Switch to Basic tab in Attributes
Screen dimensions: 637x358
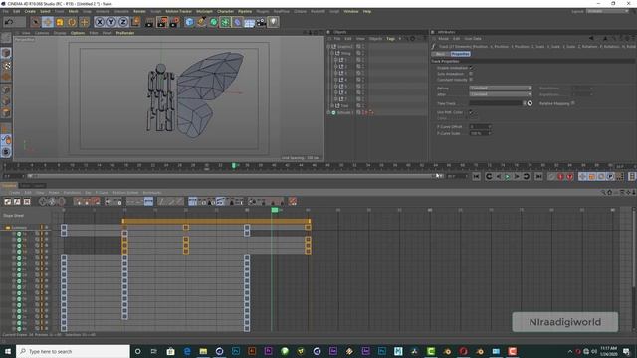440,54
